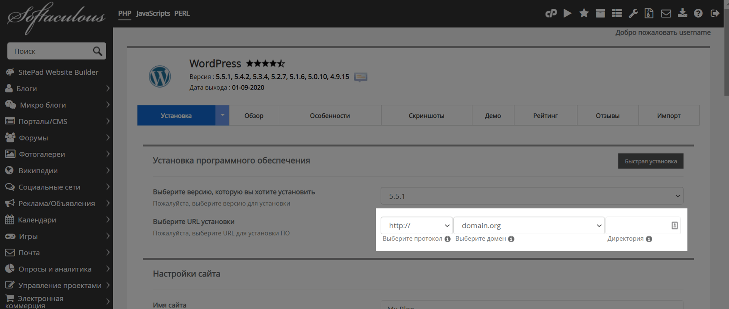The width and height of the screenshot is (729, 309).
Task: Expand the Порталы/CMS category chevron
Action: [108, 121]
